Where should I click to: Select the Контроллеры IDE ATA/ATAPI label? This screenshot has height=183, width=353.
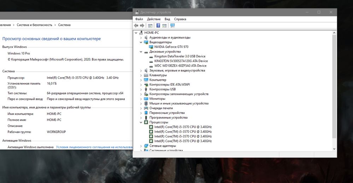tap(170, 85)
